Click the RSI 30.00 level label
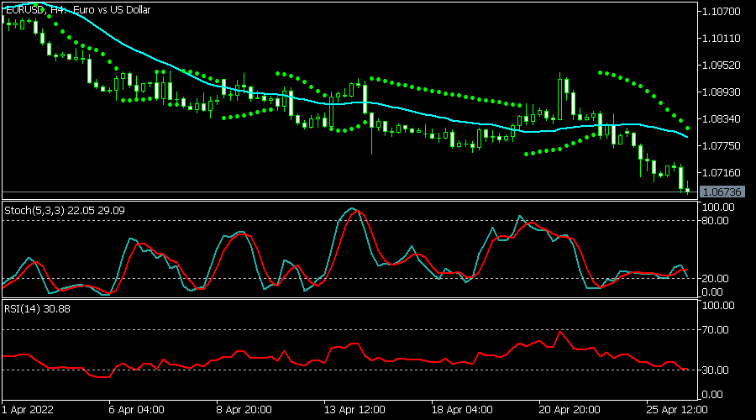Image resolution: width=756 pixels, height=420 pixels. click(716, 370)
